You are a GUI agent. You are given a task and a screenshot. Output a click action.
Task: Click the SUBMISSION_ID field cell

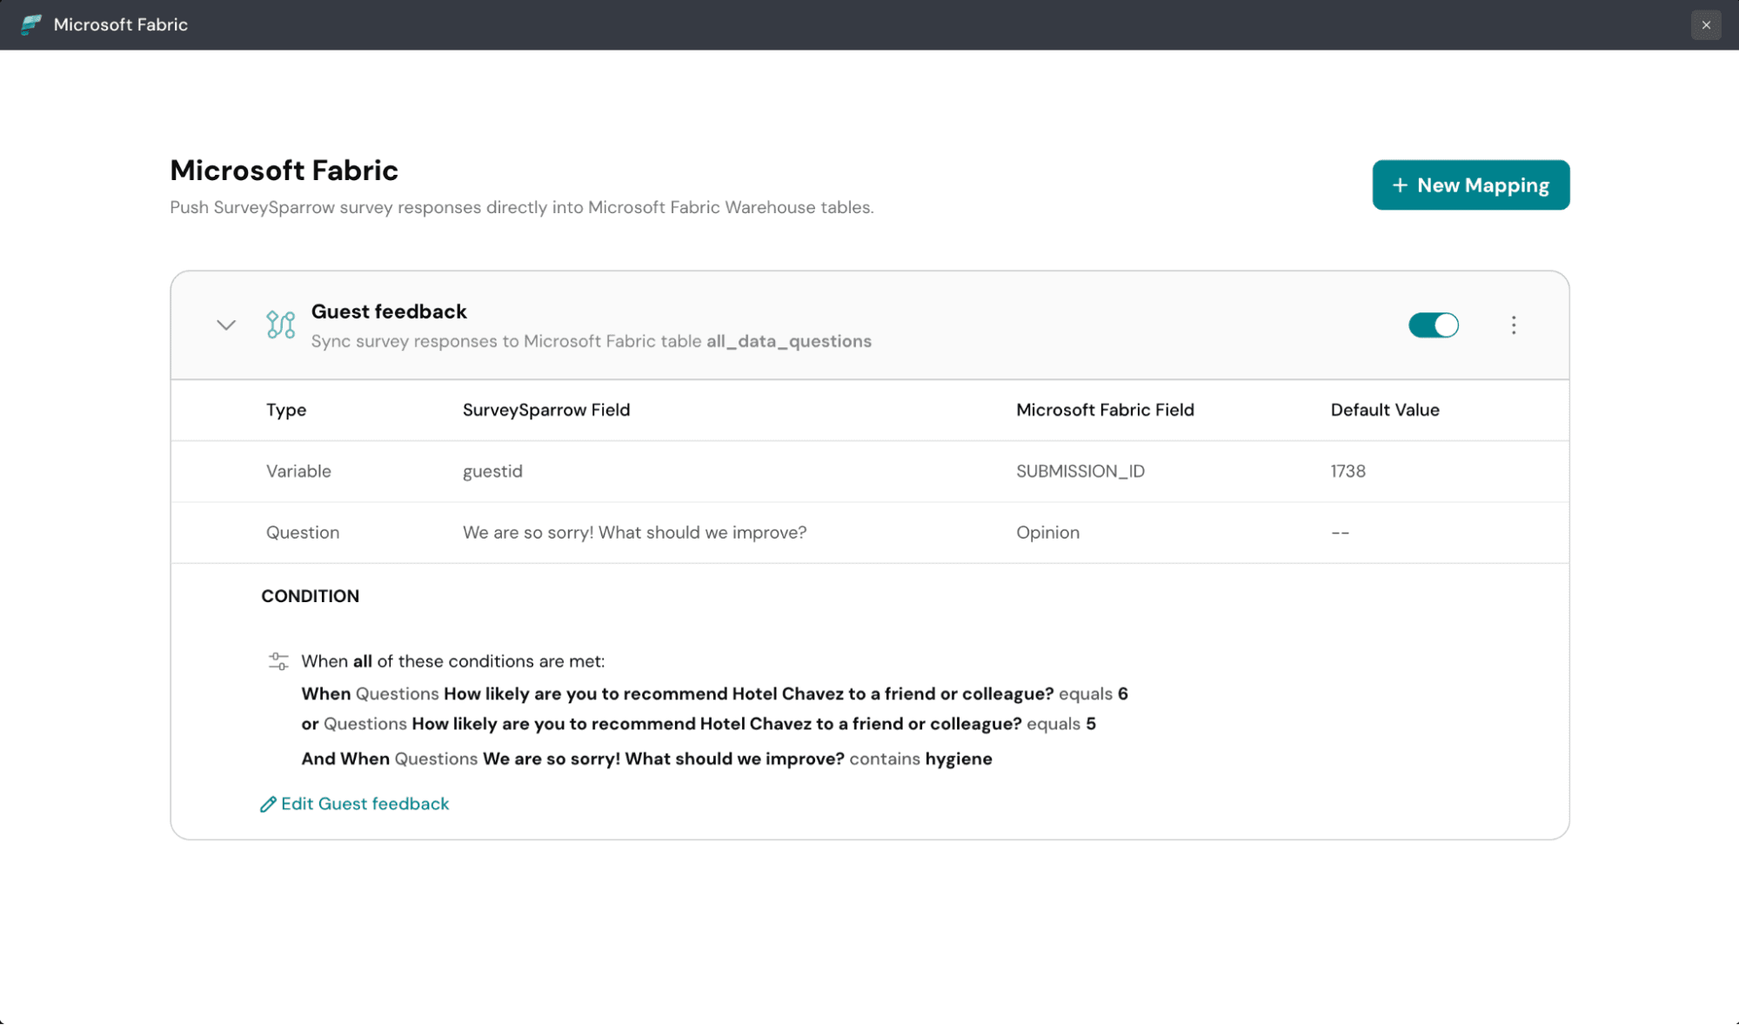coord(1080,471)
